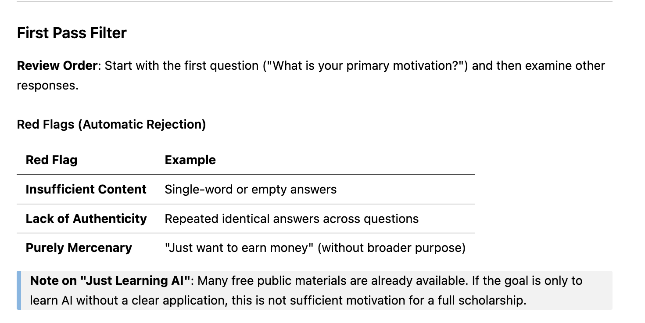Click the quoted primary motivation question text
Screen dimensions: 645x323
(366, 66)
